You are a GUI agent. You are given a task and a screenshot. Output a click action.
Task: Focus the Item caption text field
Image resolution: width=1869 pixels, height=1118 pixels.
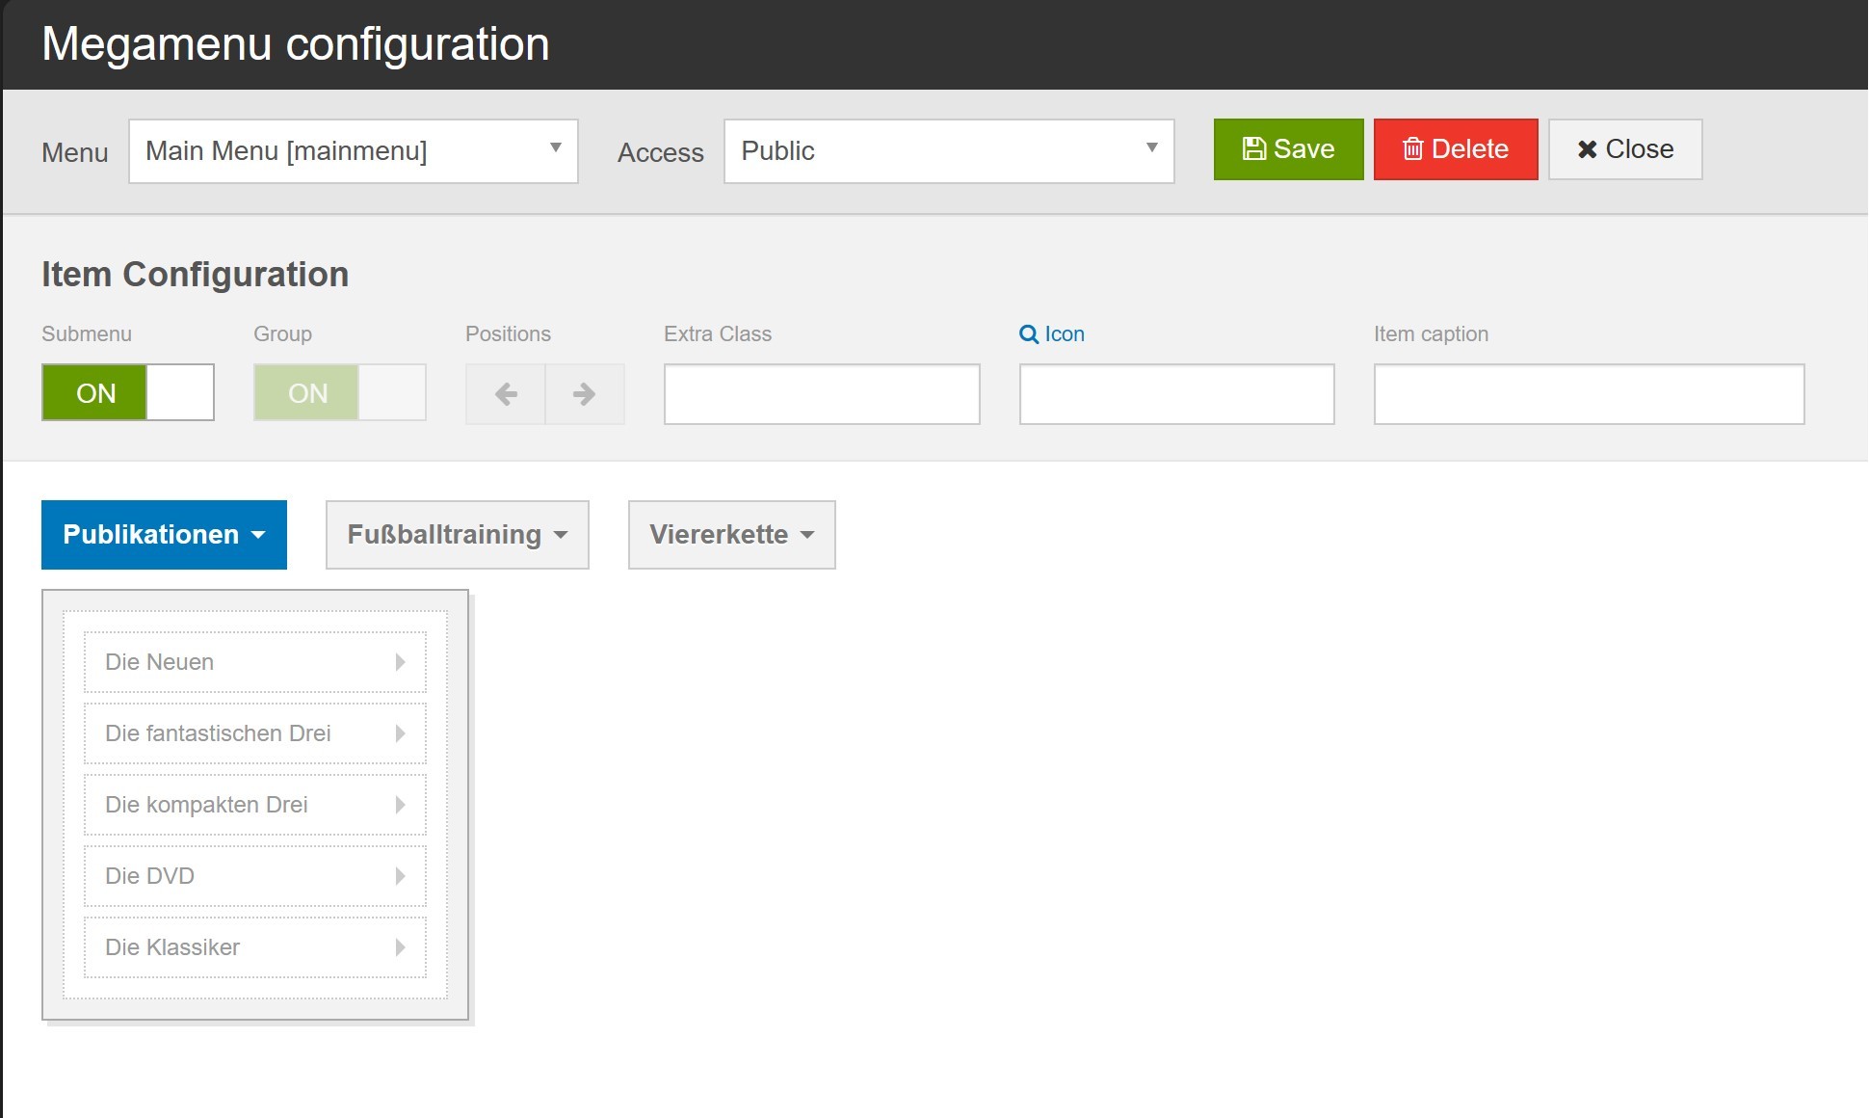pyautogui.click(x=1588, y=394)
